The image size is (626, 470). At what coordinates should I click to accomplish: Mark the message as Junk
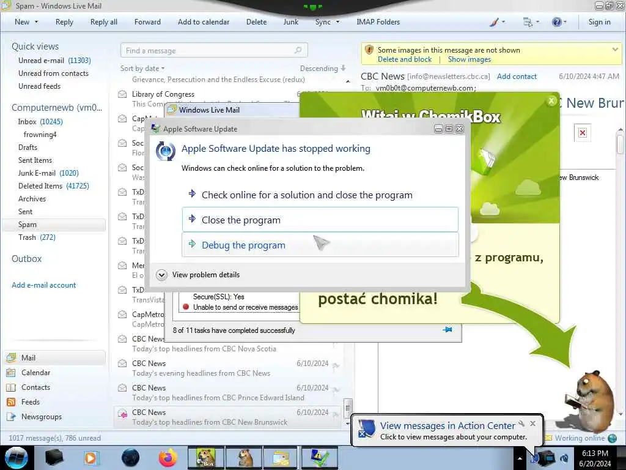coord(290,22)
